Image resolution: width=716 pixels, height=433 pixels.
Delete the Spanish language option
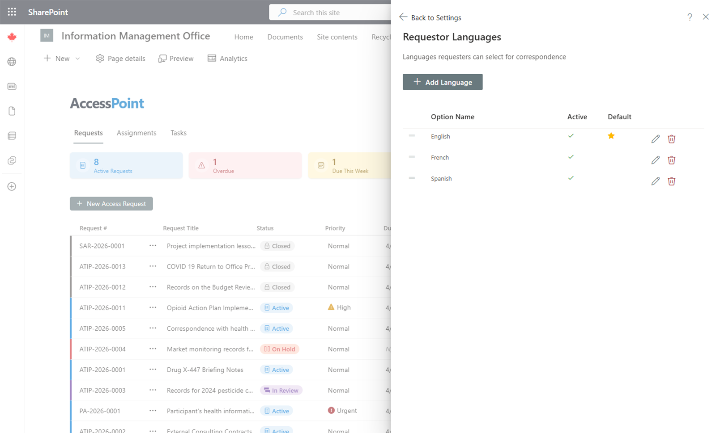(671, 181)
